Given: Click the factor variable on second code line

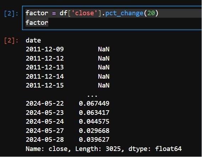Looking at the screenshot, I should 37,23.
